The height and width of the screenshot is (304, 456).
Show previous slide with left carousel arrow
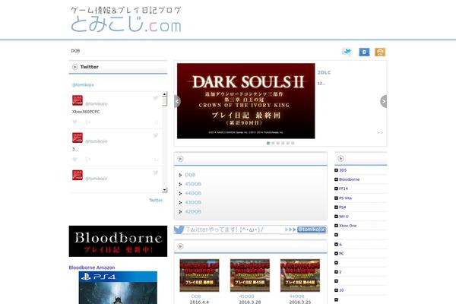[x=177, y=101]
